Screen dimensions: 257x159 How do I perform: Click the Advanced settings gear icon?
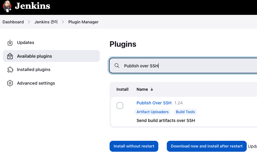[x=10, y=83]
